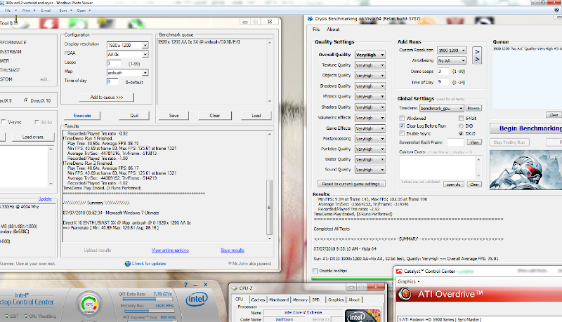
Task: Select the DX9 radio button
Action: coord(461,126)
